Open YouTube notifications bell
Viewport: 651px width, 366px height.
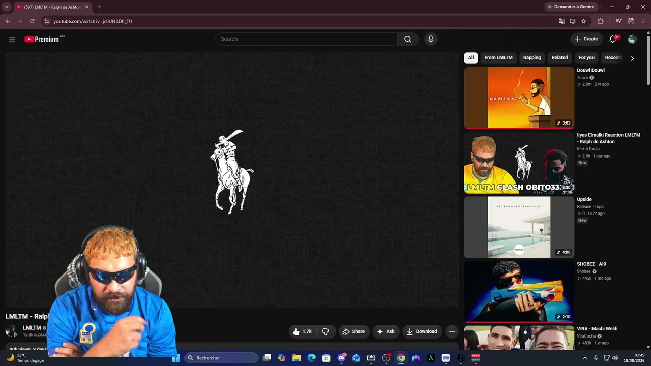pyautogui.click(x=613, y=39)
